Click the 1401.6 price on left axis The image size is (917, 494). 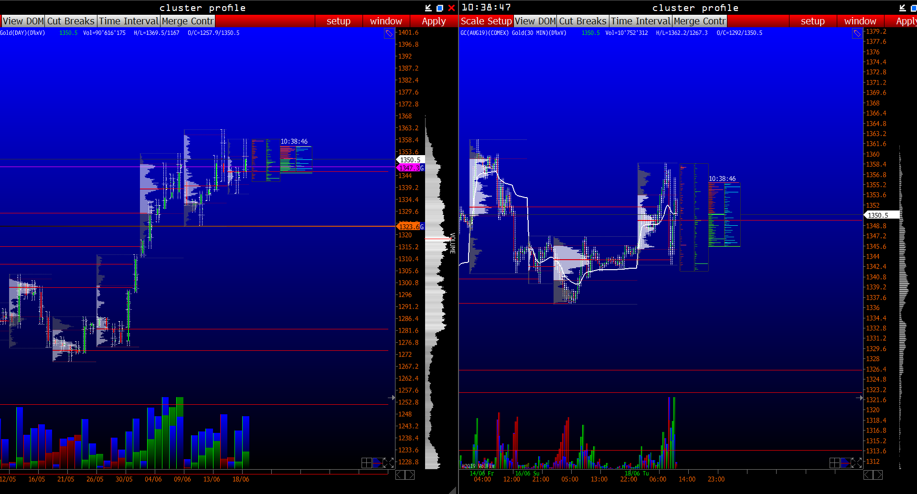(x=408, y=32)
